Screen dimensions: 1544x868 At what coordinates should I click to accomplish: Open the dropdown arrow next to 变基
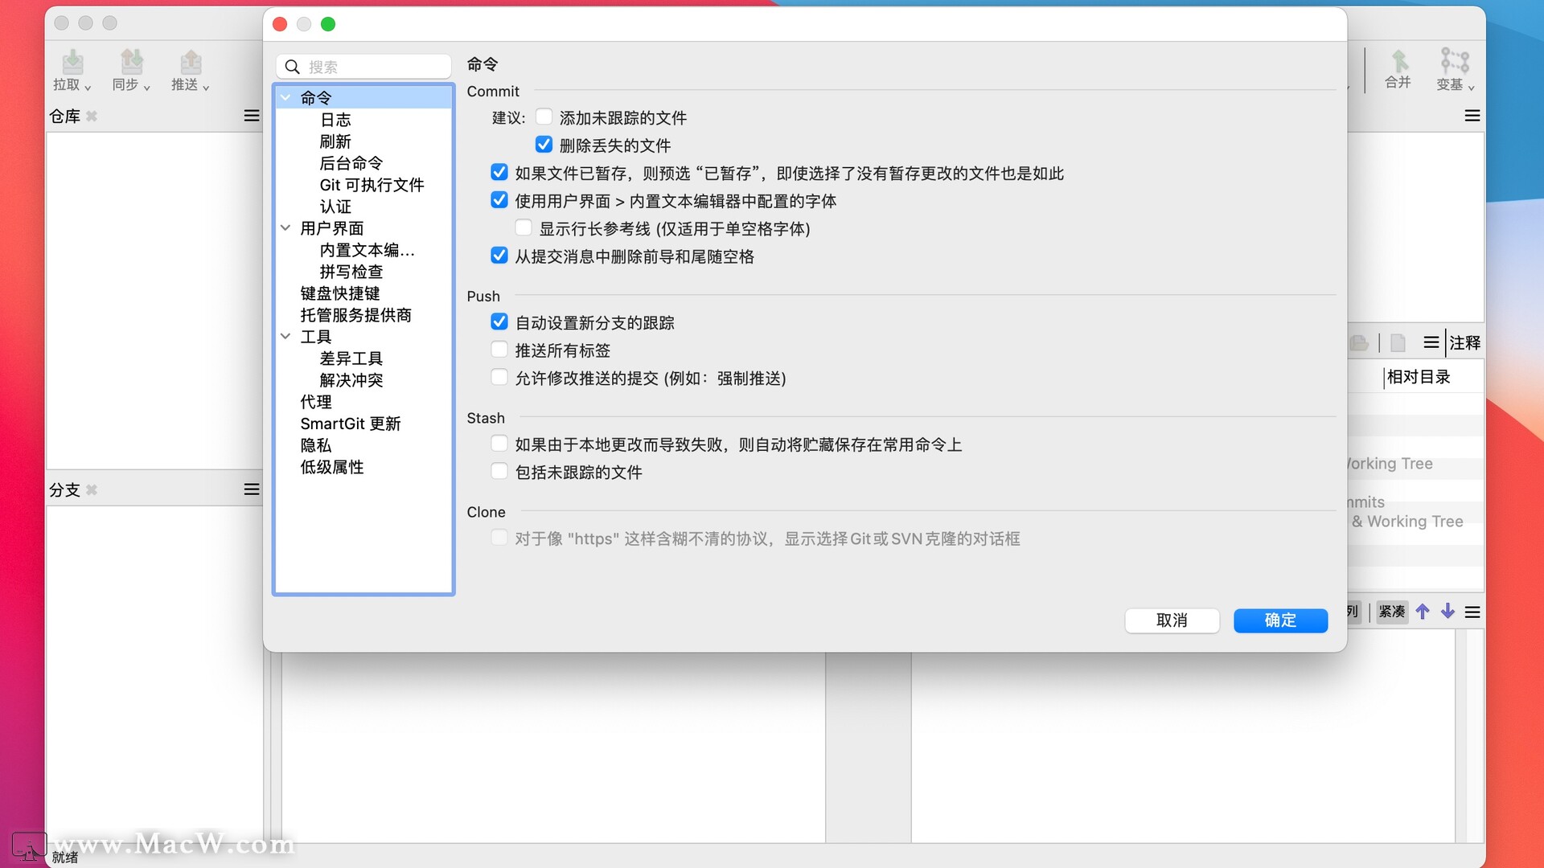point(1471,88)
